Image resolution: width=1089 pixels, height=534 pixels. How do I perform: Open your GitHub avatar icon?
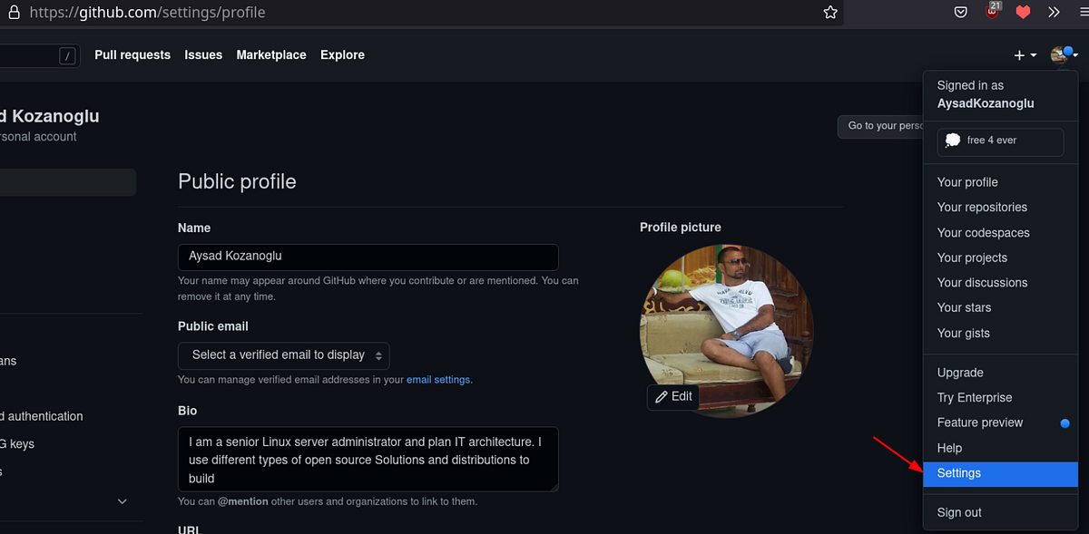click(x=1057, y=54)
